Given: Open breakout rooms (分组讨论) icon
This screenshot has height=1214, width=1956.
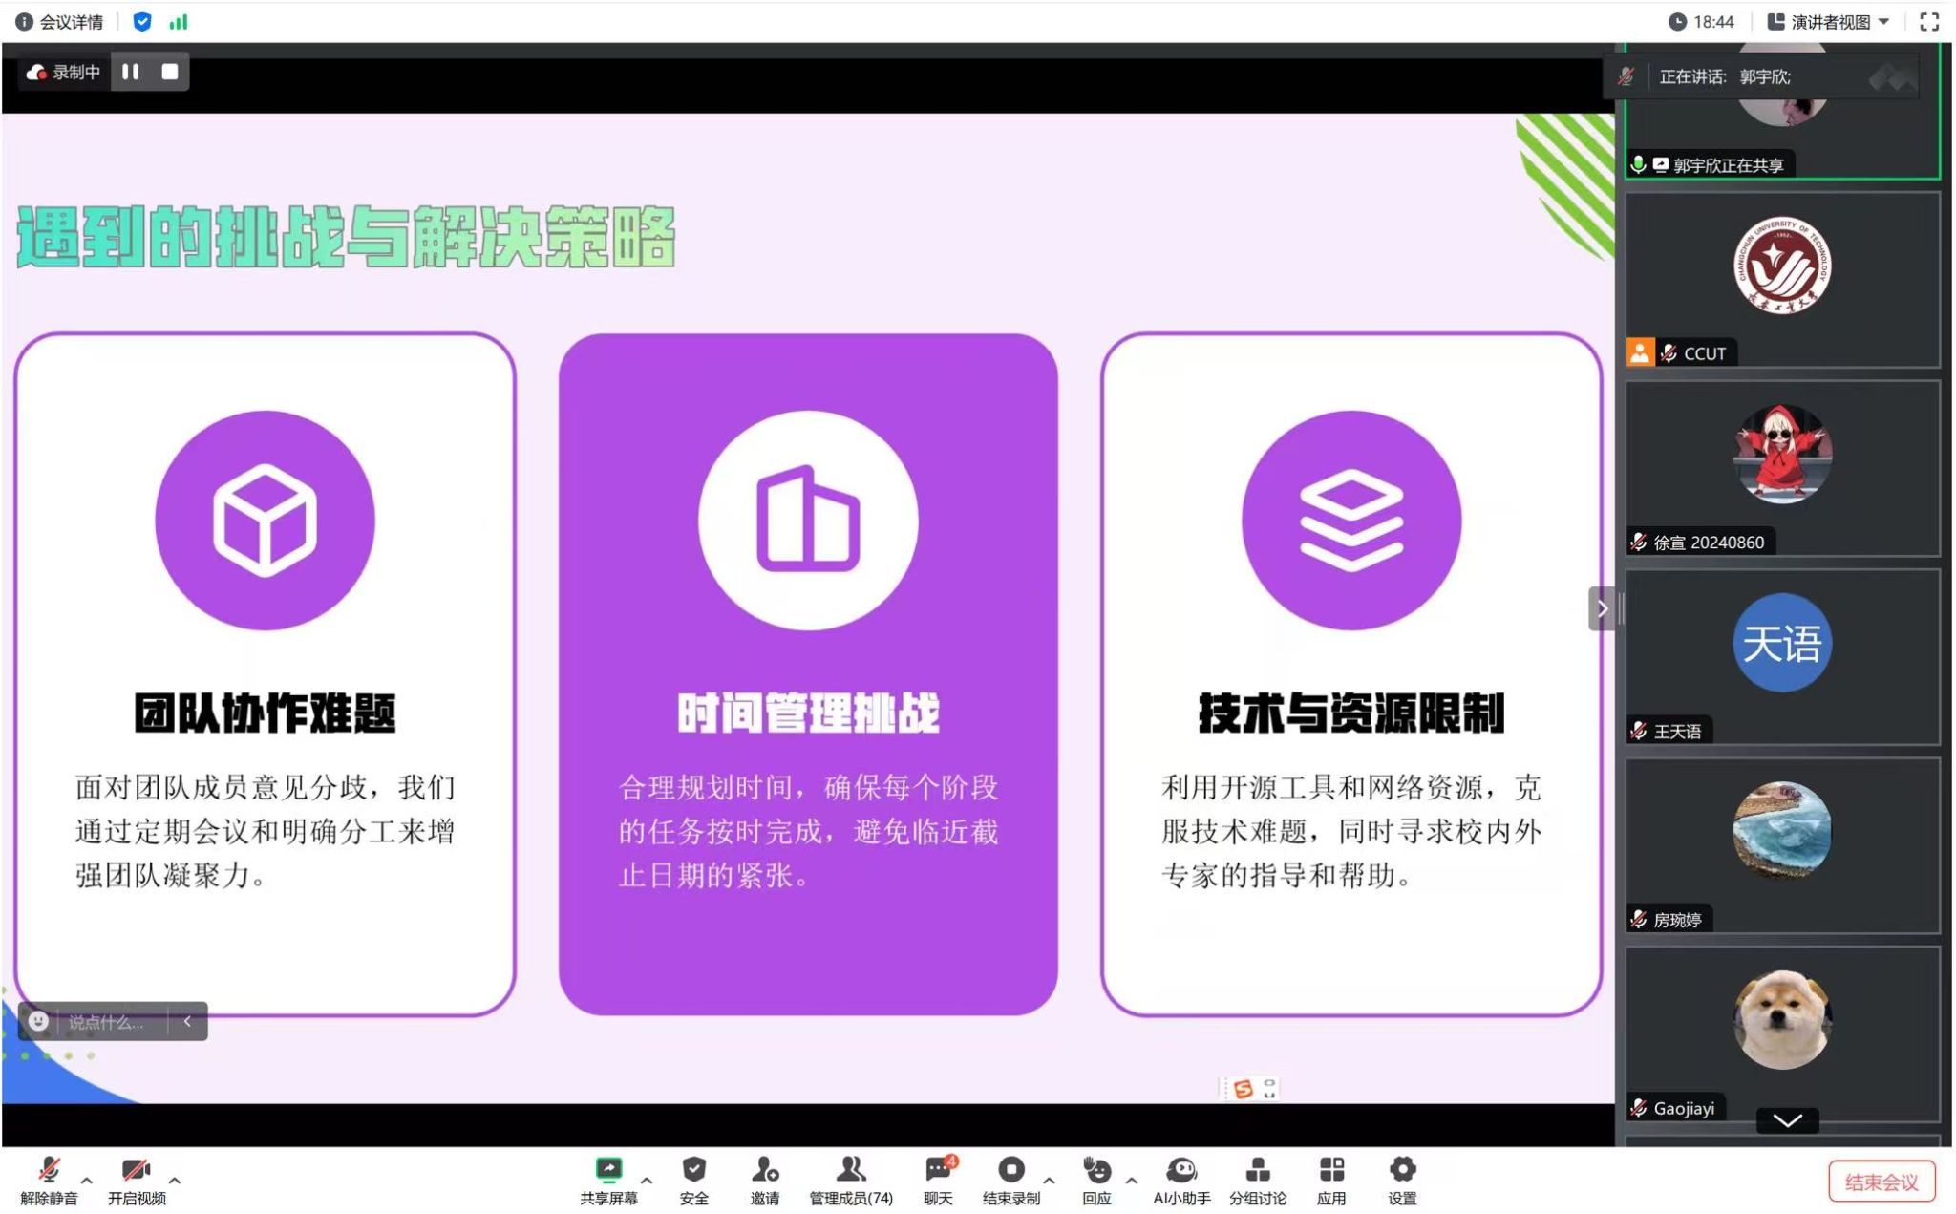Looking at the screenshot, I should tap(1257, 1170).
